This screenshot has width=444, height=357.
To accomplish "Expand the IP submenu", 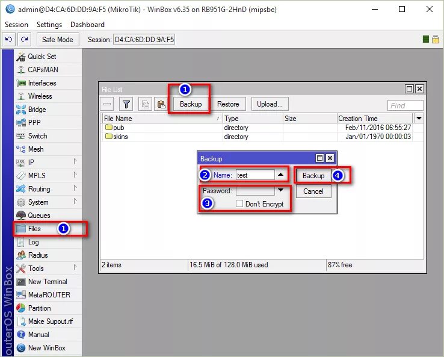I will tap(75, 162).
